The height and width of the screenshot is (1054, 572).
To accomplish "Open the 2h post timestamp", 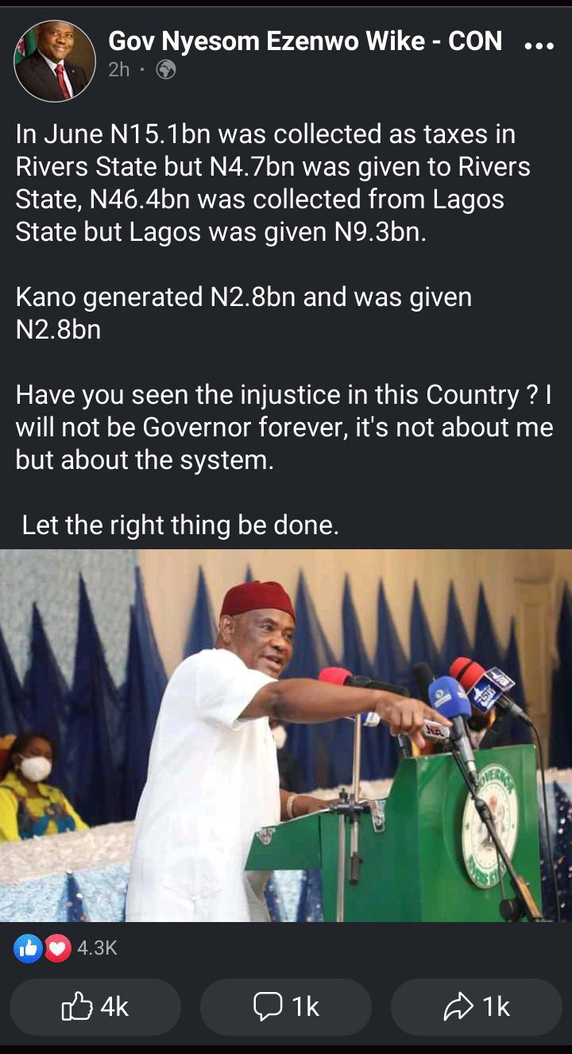I will coord(119,70).
